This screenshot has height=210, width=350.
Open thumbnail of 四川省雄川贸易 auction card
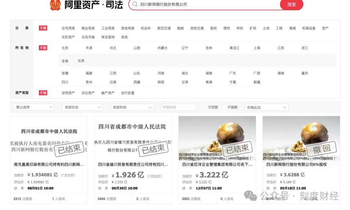coord(133,138)
